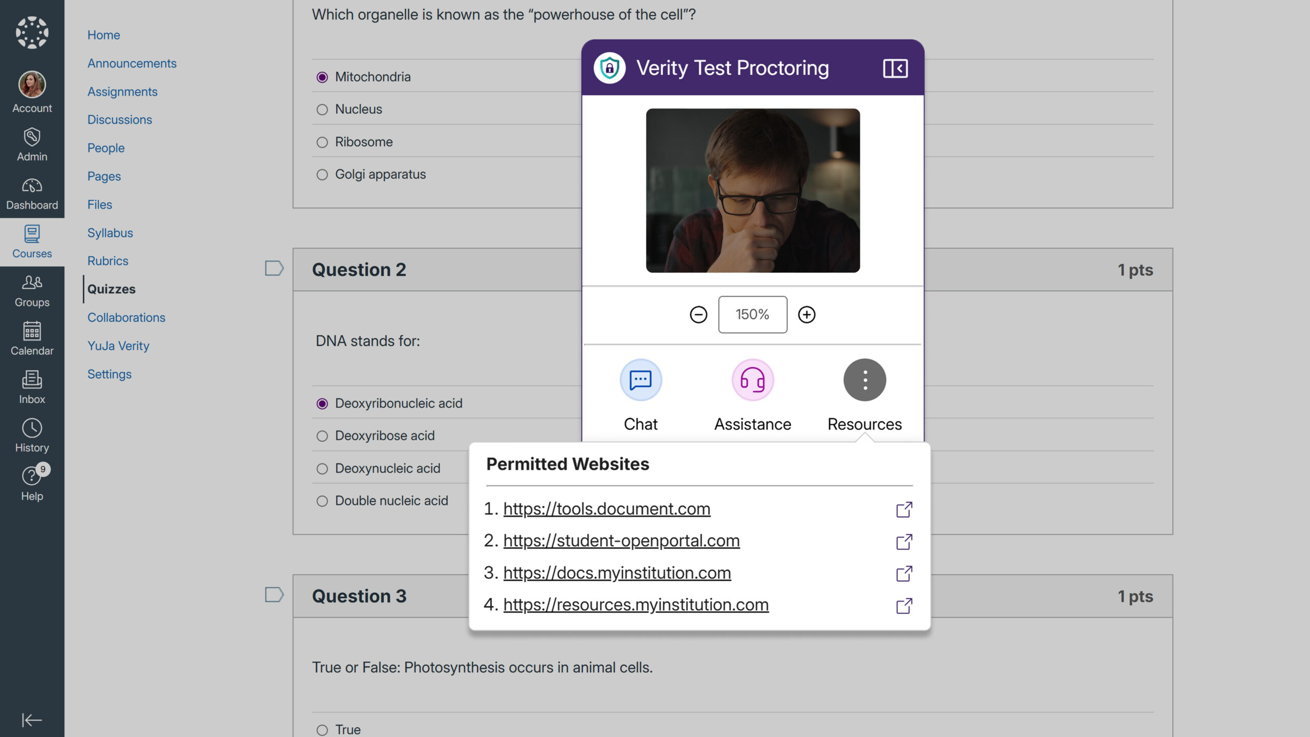The height and width of the screenshot is (737, 1310).
Task: Select the Nucleus answer option
Action: (322, 110)
